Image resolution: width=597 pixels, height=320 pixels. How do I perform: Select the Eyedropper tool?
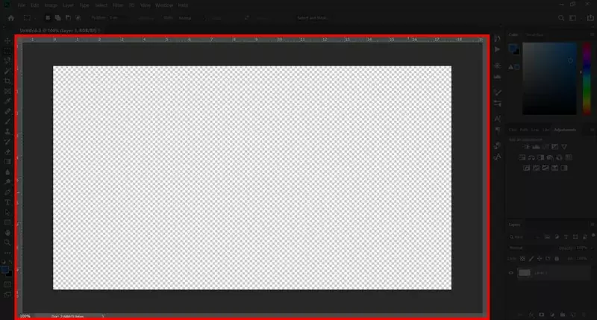[x=7, y=101]
